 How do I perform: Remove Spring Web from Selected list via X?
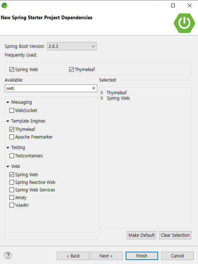102,98
